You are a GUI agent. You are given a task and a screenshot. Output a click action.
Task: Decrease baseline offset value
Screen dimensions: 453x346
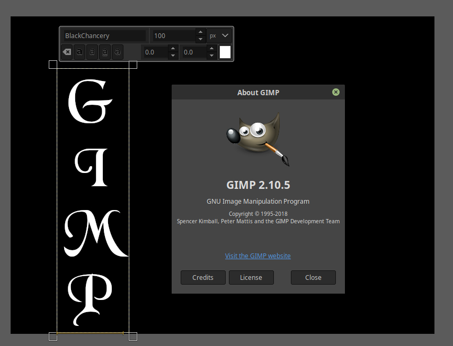click(173, 56)
